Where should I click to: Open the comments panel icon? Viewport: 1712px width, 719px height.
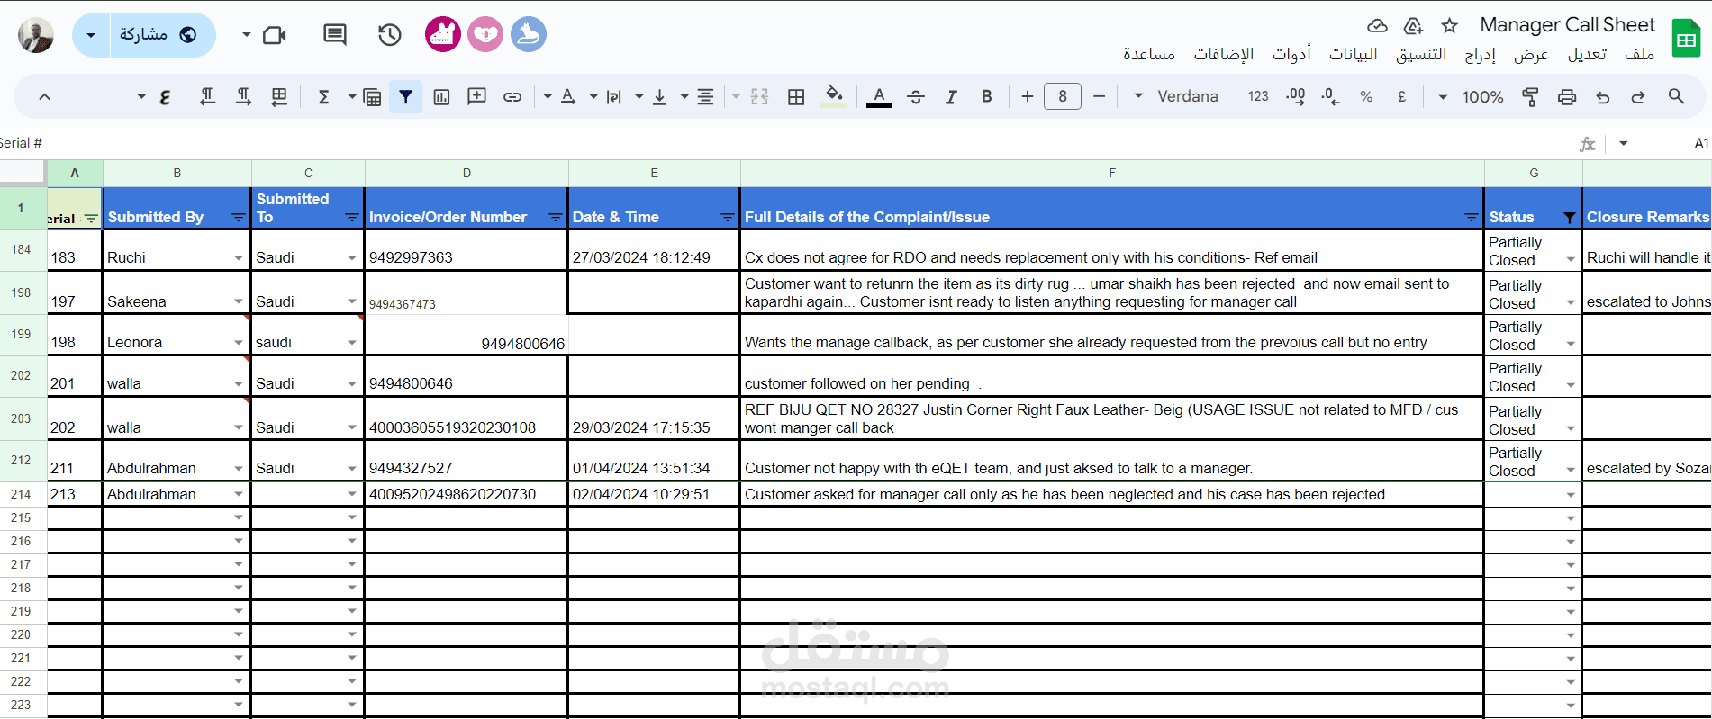335,35
